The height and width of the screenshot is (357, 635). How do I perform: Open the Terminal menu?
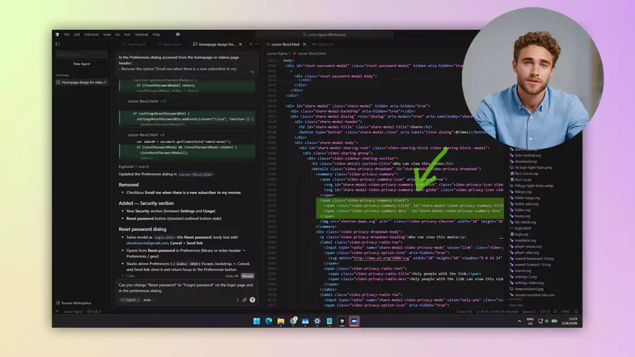pyautogui.click(x=141, y=35)
